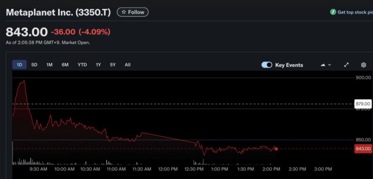Screen dimensions: 373x179
Task: Click the Follow button with star
Action: pyautogui.click(x=133, y=12)
